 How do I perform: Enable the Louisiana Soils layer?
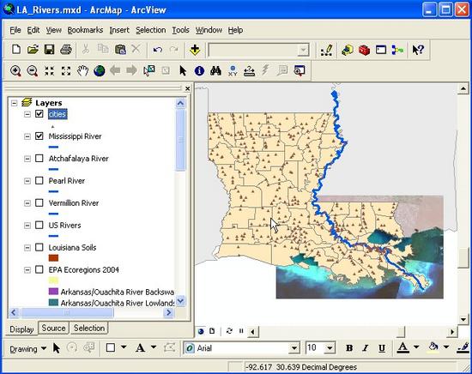pos(39,247)
